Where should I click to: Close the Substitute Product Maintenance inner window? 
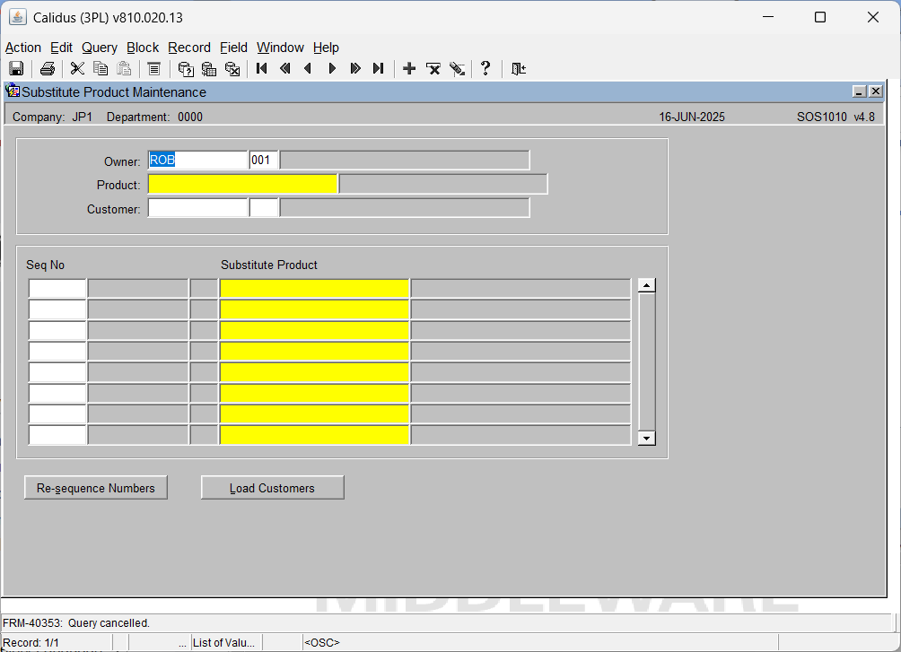click(875, 91)
